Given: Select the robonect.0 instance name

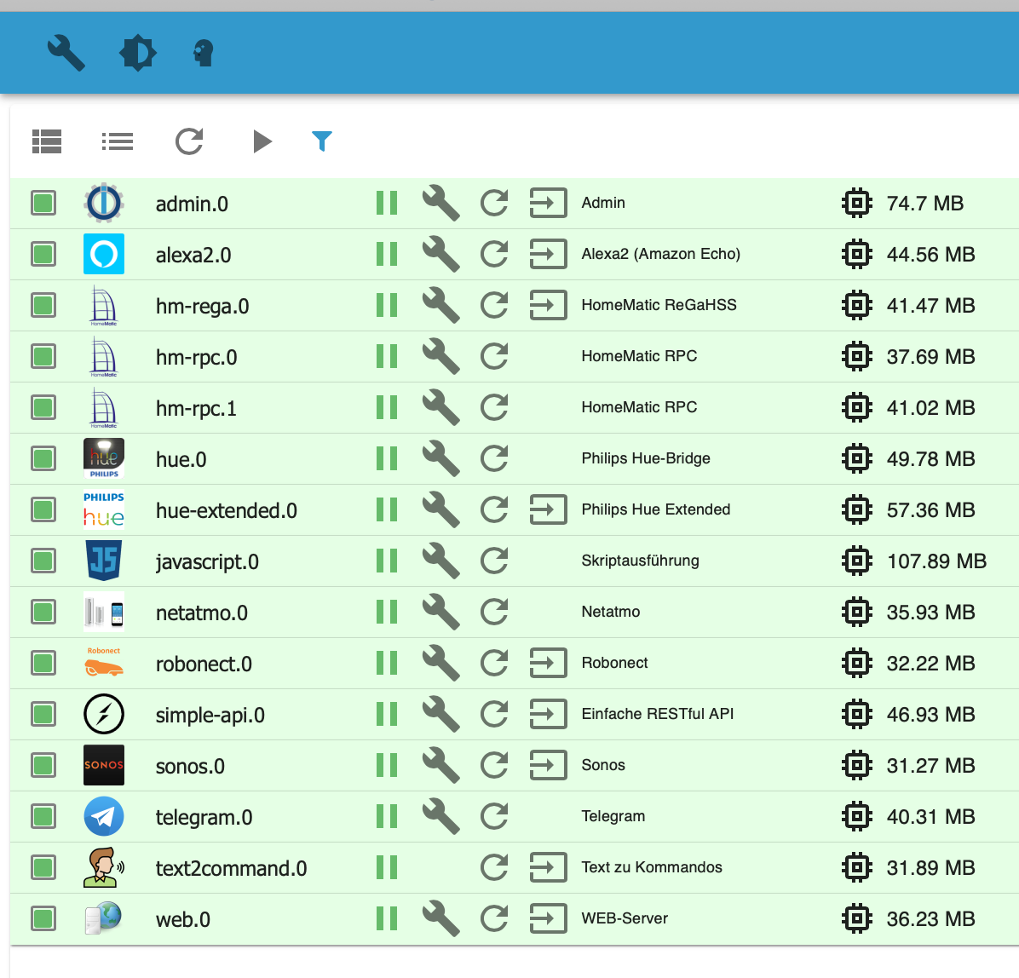Looking at the screenshot, I should pyautogui.click(x=204, y=664).
